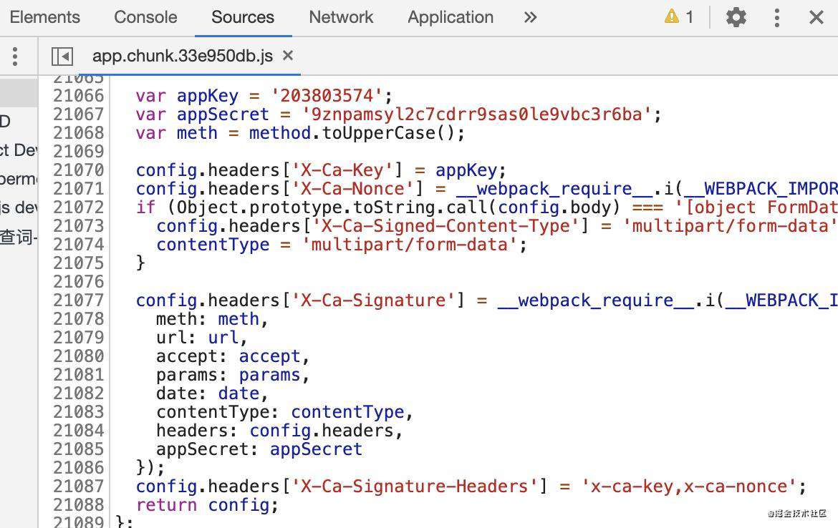Close the app.chunk.33e950db.js tab
Screen dimensions: 838x528
pos(287,55)
